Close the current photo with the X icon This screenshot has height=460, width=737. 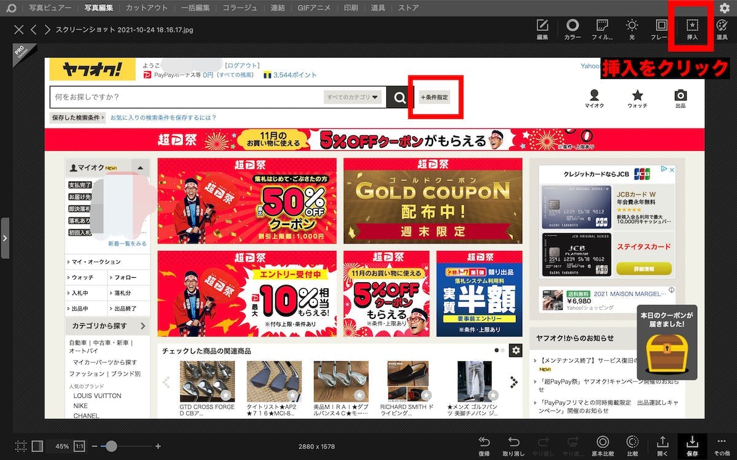pos(19,29)
